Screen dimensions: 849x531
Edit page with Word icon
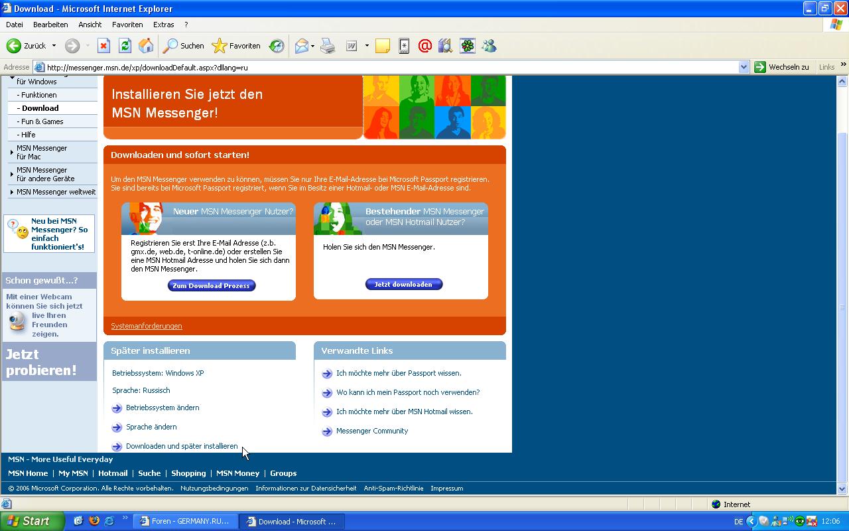[x=352, y=46]
